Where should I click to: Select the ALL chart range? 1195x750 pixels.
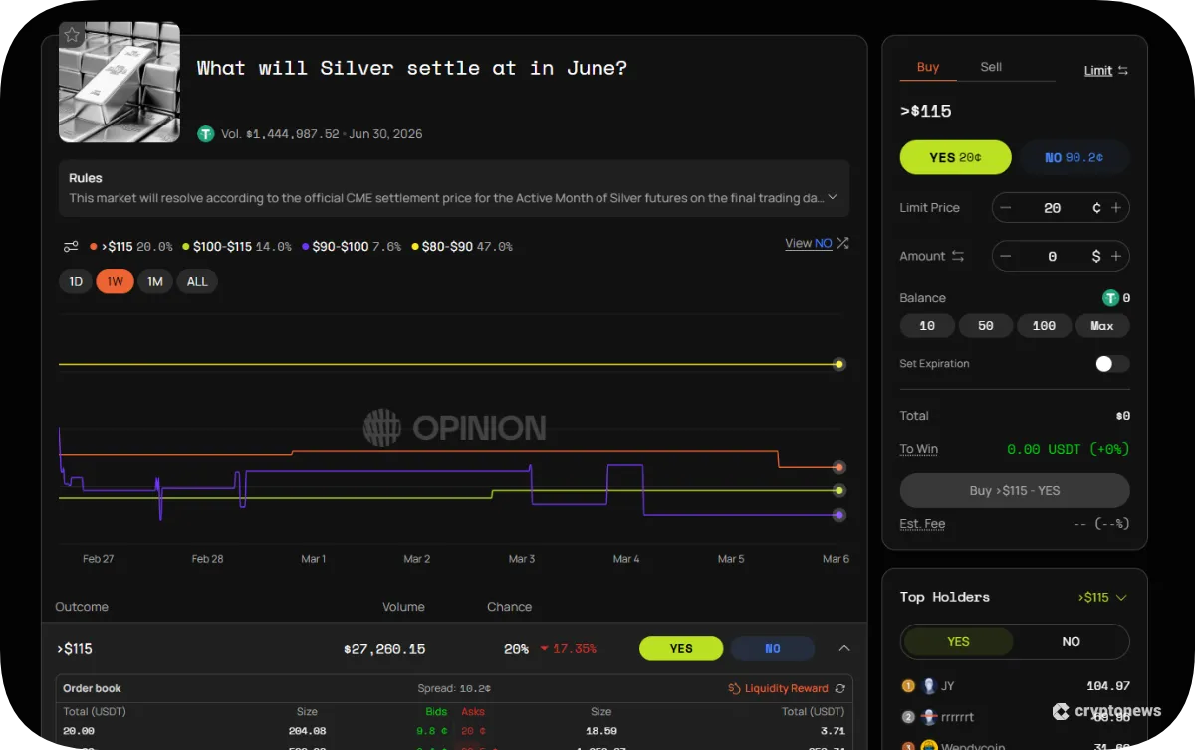pyautogui.click(x=197, y=281)
